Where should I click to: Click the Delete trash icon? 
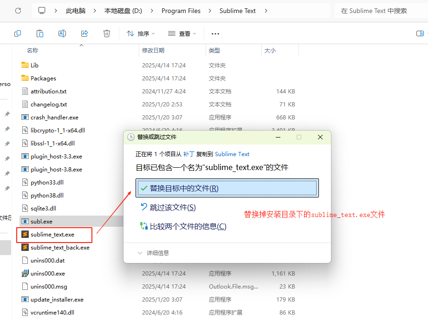(107, 33)
